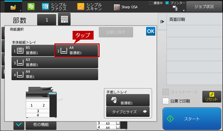Tap the 部数 copy count field showing 1
The height and width of the screenshot is (131, 223).
tap(47, 20)
